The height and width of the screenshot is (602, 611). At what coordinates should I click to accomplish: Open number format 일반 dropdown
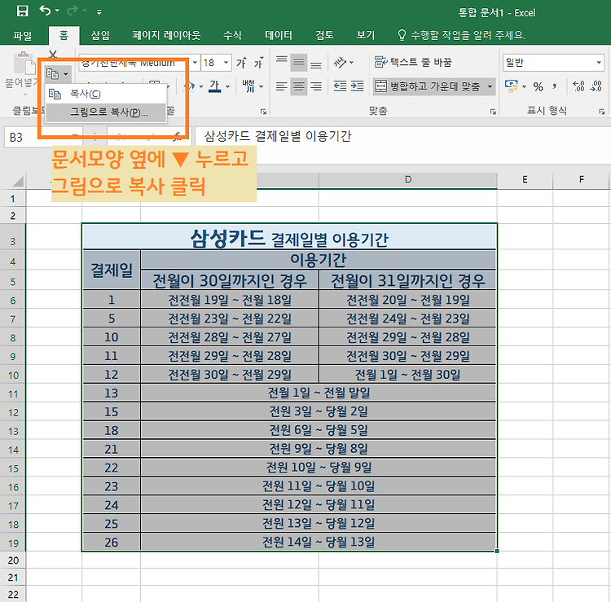pos(599,63)
